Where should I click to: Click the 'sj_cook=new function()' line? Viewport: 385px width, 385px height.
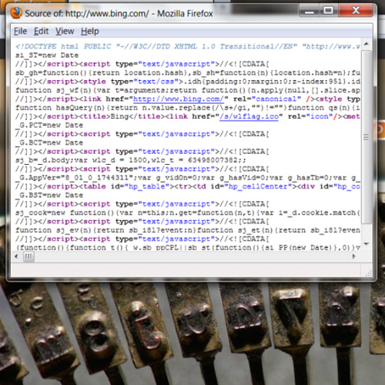tap(188, 213)
